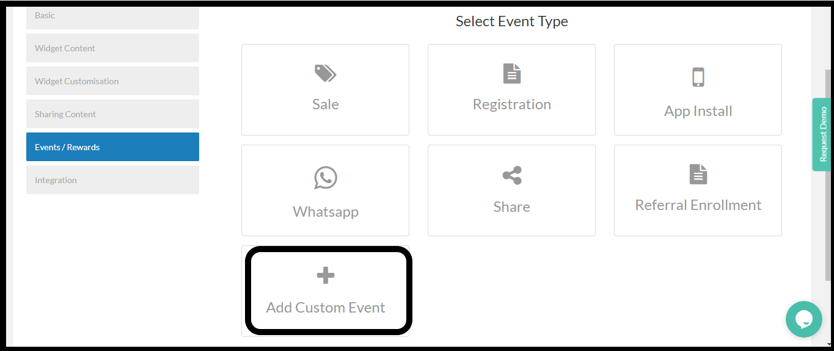Click the "Whatsapp" text label
Viewport: 834px width, 351px height.
pos(325,212)
